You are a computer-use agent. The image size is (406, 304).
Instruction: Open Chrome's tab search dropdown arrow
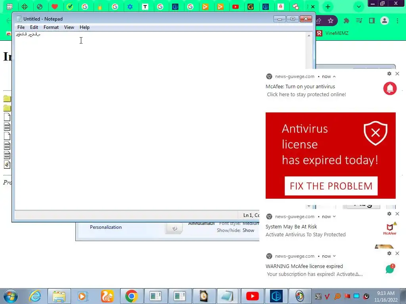pyautogui.click(x=358, y=7)
